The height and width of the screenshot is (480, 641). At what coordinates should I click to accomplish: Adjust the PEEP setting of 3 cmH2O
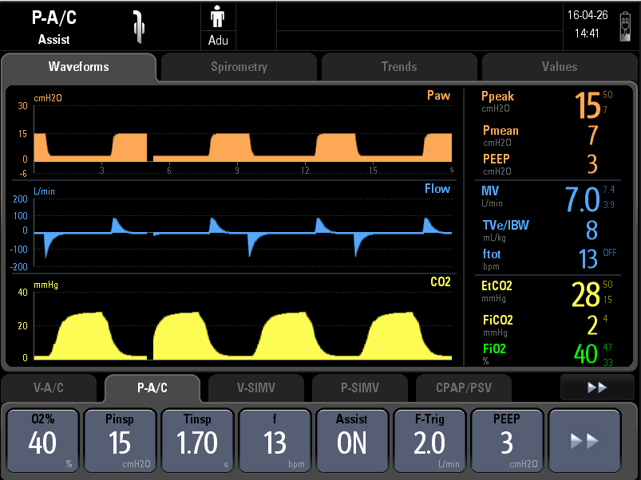point(507,441)
